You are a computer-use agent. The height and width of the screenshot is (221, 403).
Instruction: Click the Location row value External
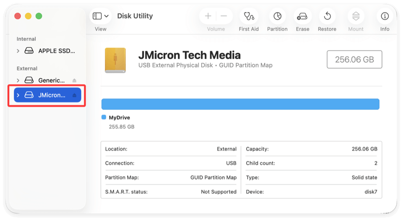tap(227, 149)
